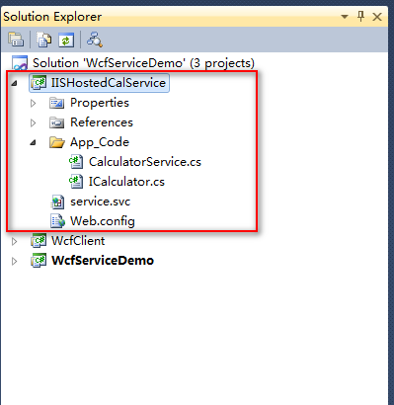The width and height of the screenshot is (394, 405).
Task: Click the Web.config file icon
Action: click(57, 221)
